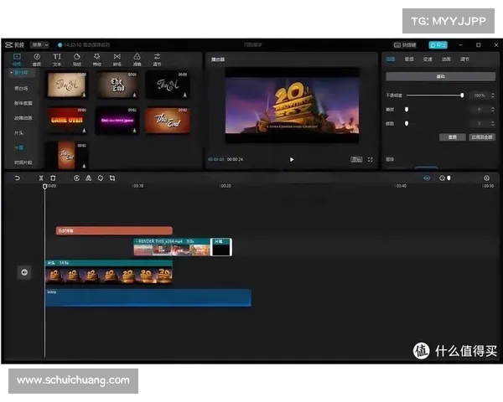The height and width of the screenshot is (402, 503).
Task: Click the undo arrow in timeline toolbar
Action: 17,178
